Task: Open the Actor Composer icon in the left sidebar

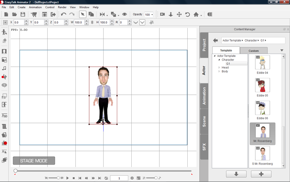Action: pyautogui.click(x=4, y=32)
